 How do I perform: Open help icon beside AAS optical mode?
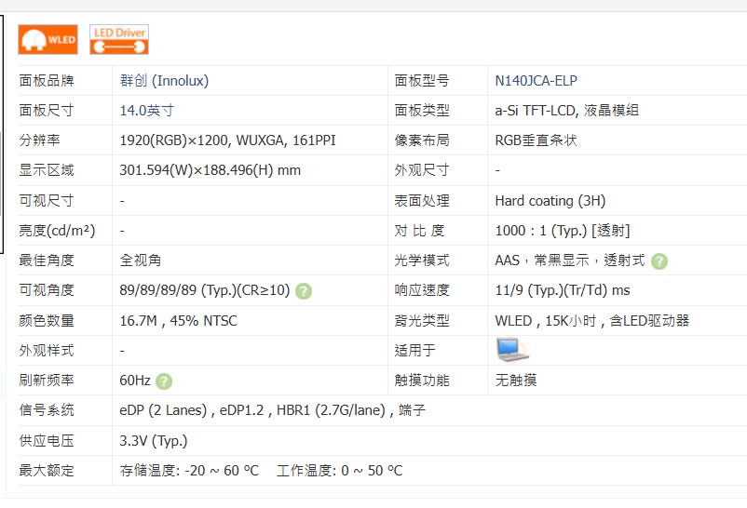(659, 261)
